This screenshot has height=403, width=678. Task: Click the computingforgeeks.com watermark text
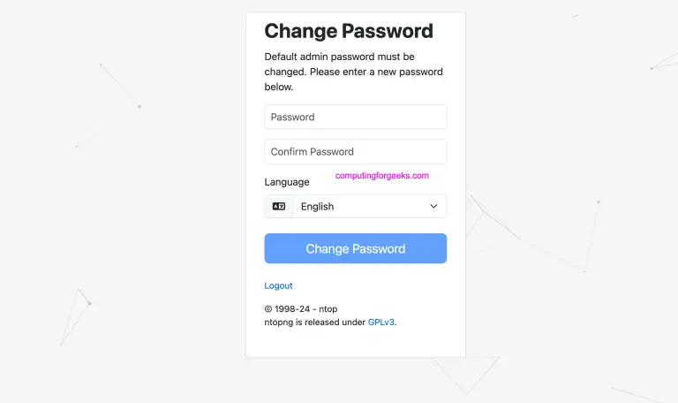[382, 175]
